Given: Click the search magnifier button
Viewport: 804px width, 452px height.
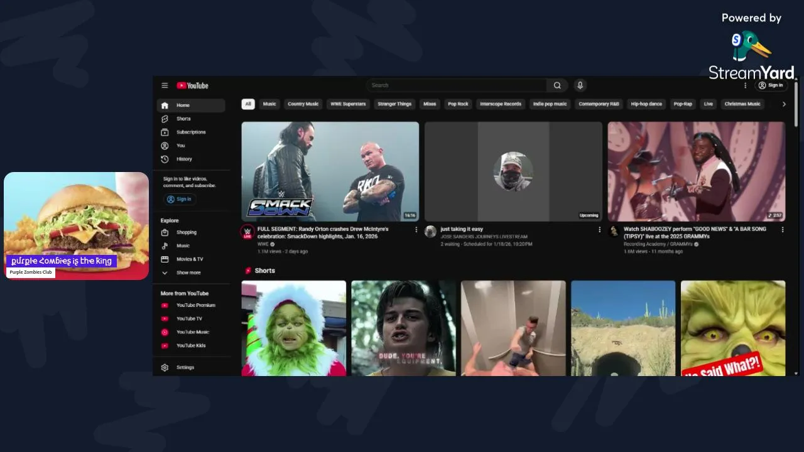Looking at the screenshot, I should click(x=557, y=85).
